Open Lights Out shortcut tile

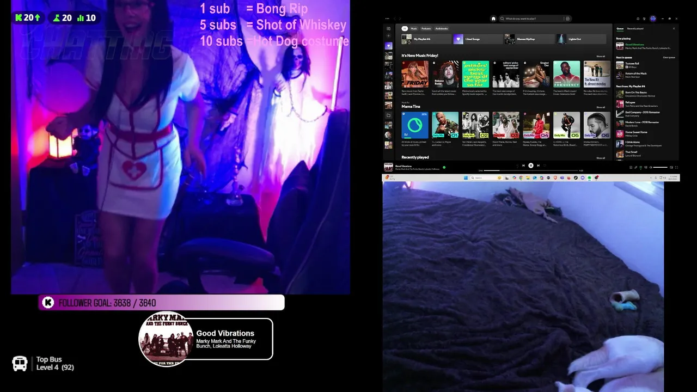tap(580, 39)
